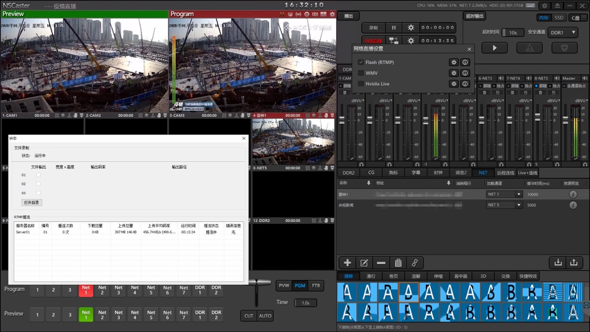Image resolution: width=590 pixels, height=332 pixels.
Task: Open settings gear for Flash (RTMP)
Action: click(454, 62)
